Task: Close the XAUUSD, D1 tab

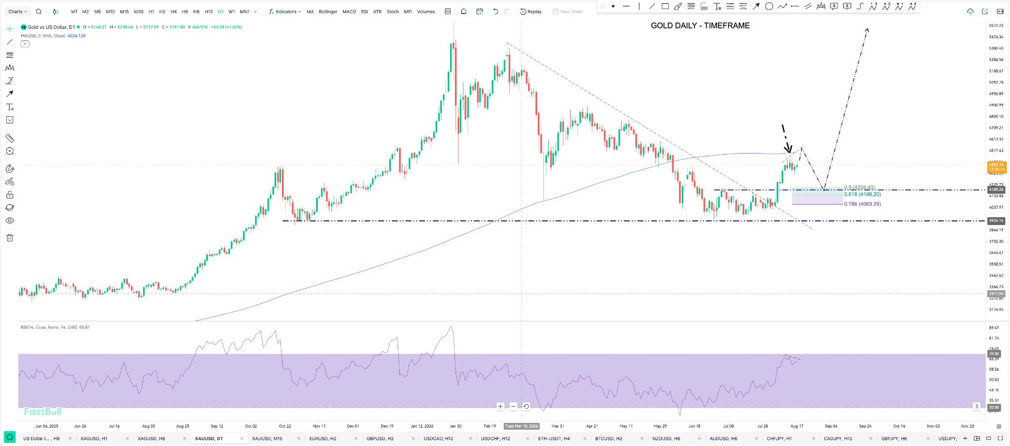Action: (x=242, y=438)
